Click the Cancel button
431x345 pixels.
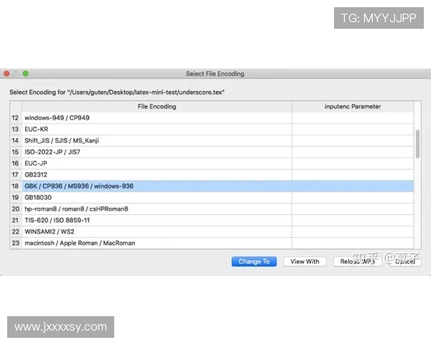[404, 262]
